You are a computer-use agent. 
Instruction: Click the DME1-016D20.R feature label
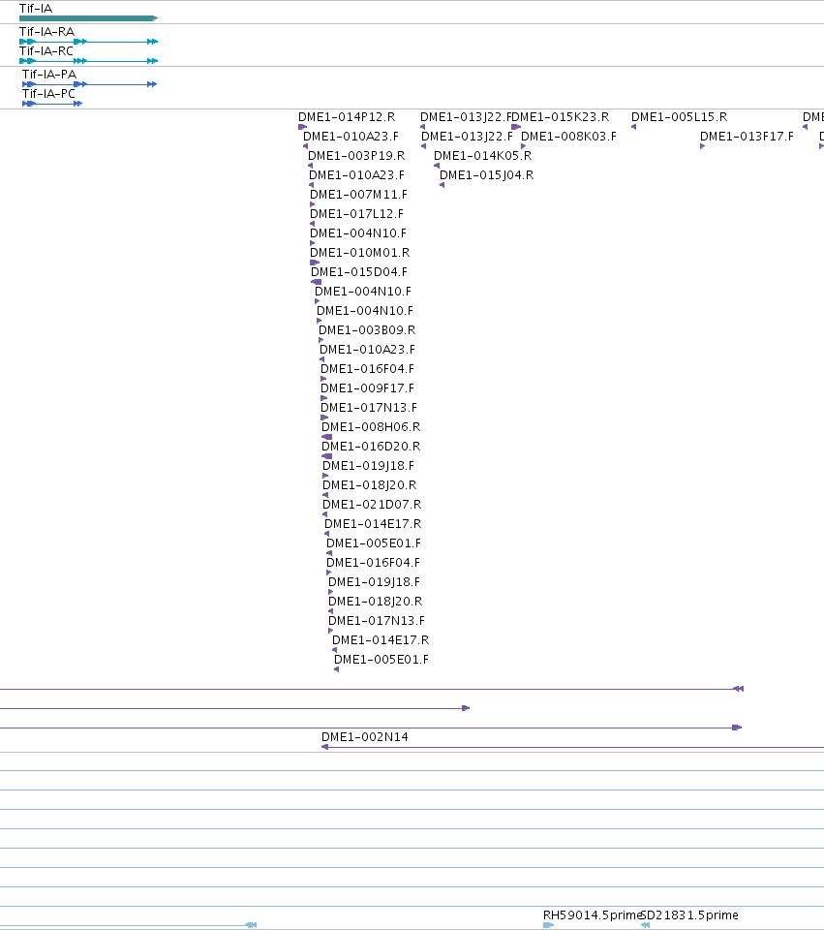pyautogui.click(x=371, y=447)
